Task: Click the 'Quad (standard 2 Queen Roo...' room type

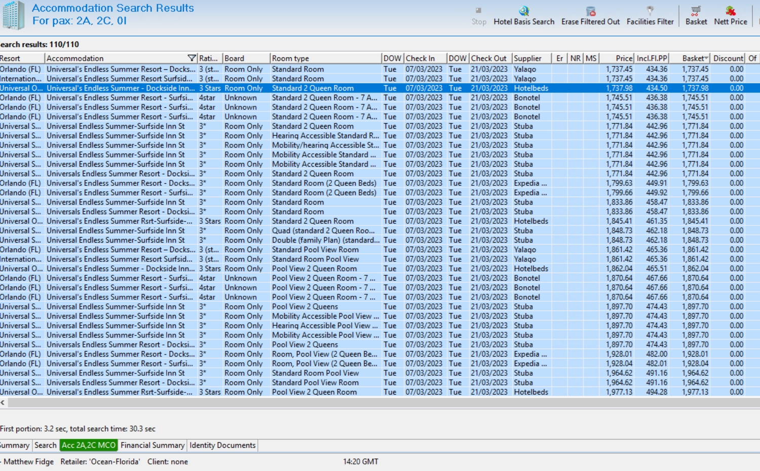Action: 324,230
